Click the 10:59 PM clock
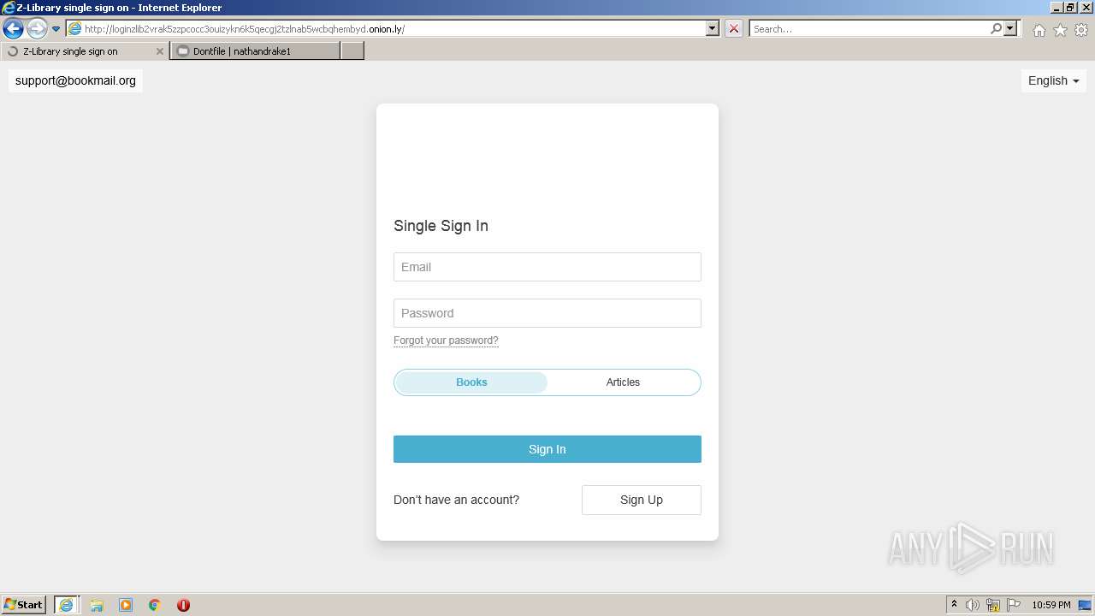Viewport: 1095px width, 616px height. [1051, 605]
